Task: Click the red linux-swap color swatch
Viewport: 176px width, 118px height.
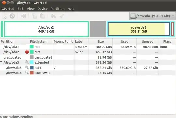Action: coord(32,73)
